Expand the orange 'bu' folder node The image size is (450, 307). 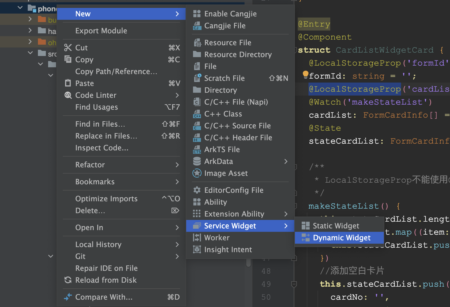(30, 19)
